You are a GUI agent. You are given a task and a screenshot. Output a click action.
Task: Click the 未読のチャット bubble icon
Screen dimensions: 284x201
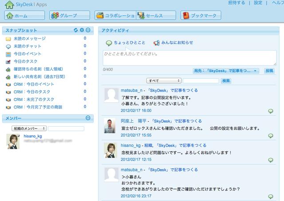point(8,46)
